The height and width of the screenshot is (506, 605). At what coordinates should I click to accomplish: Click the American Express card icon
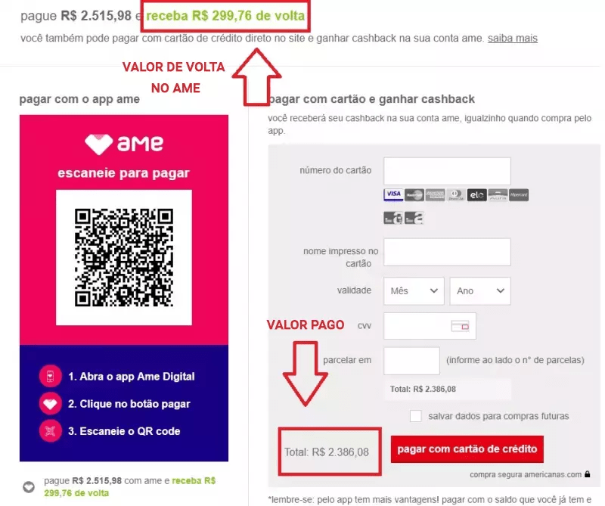click(x=435, y=195)
